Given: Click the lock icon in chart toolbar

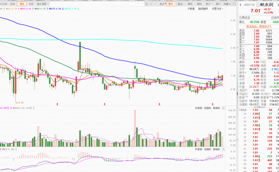Looking at the screenshot, I should coord(146,4).
